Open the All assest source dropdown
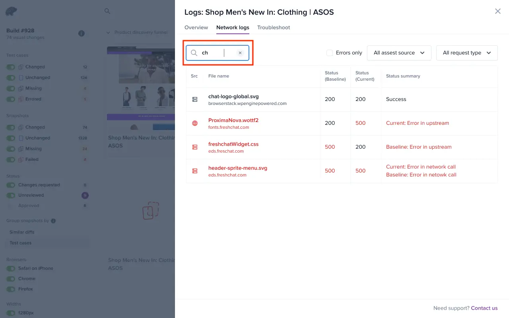The image size is (509, 318). click(399, 53)
